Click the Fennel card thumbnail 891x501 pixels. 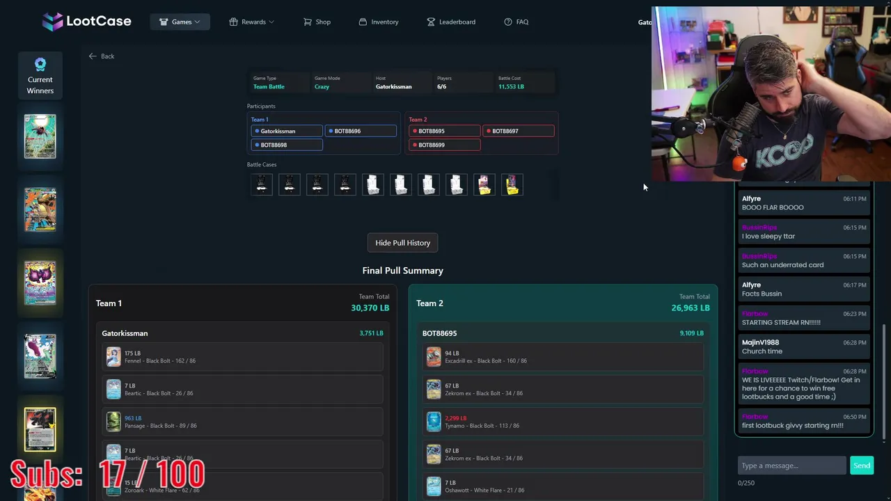point(113,357)
